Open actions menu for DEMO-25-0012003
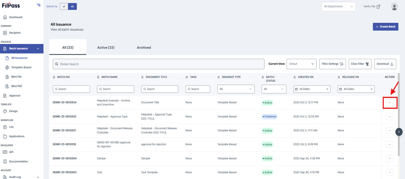Viewport: 405px width, 179px height. coord(389,172)
